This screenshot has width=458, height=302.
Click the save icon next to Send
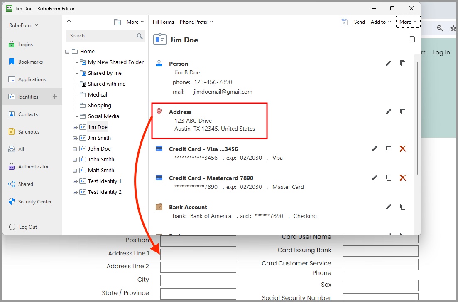(344, 22)
